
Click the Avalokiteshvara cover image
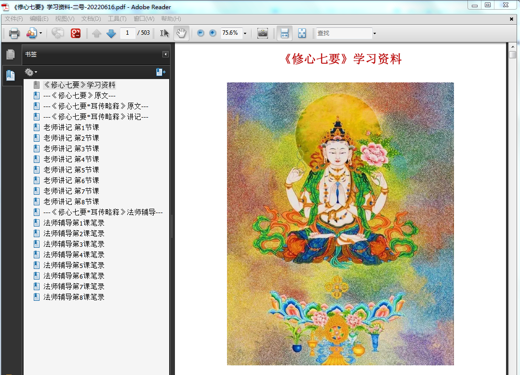coord(340,224)
